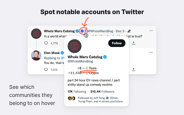Open reply icon with 4,779 comments
Viewport: 184px width, 115px height.
pyautogui.click(x=46, y=43)
